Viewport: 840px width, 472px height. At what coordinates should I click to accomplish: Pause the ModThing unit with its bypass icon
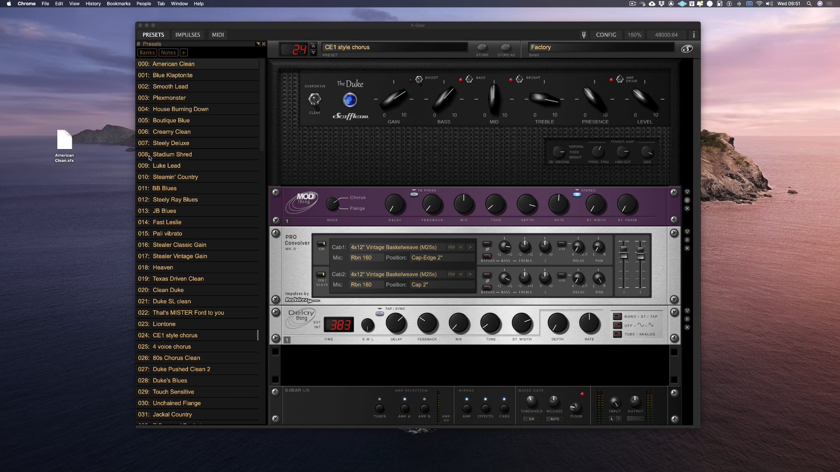pos(687,200)
